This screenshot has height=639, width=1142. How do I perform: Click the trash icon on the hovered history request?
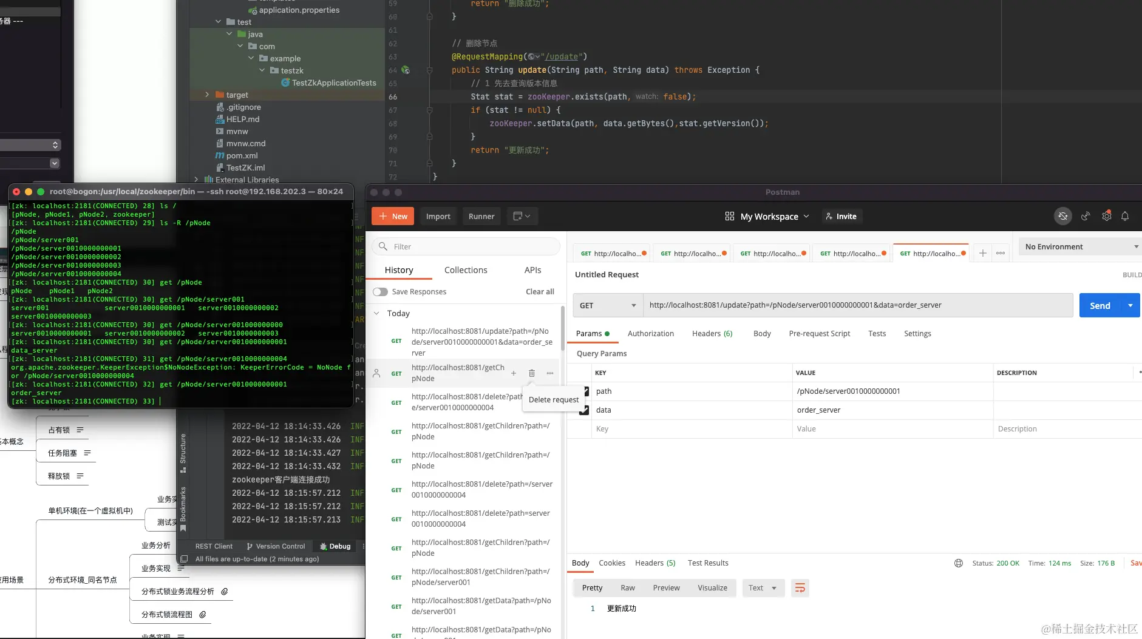point(532,373)
